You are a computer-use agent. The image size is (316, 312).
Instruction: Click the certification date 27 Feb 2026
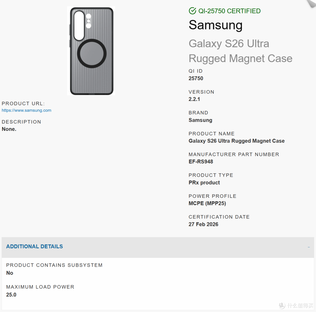[x=203, y=224]
